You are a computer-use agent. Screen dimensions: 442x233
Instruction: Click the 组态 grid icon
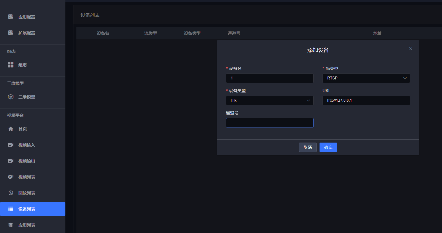[x=11, y=65]
